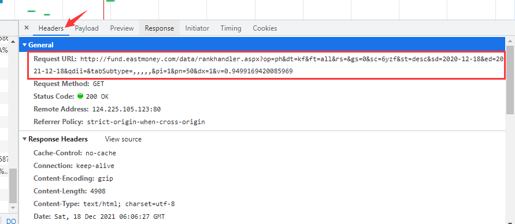Click strict-origin-when-cross-origin referrer policy value
This screenshot has width=515, height=224.
coord(146,122)
